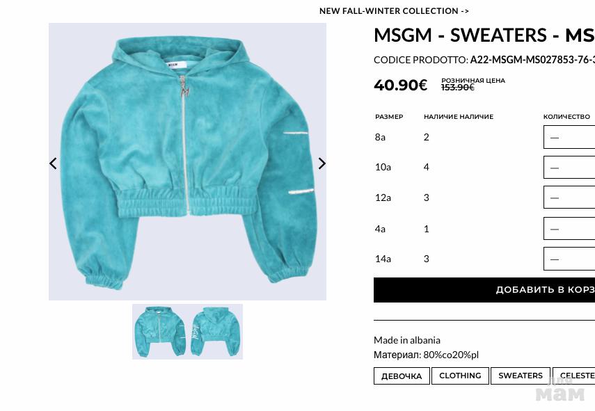Select the 8a size row label
The height and width of the screenshot is (411, 595).
point(380,137)
